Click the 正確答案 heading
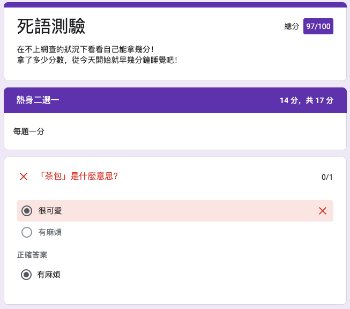This screenshot has height=309, width=350. [32, 255]
